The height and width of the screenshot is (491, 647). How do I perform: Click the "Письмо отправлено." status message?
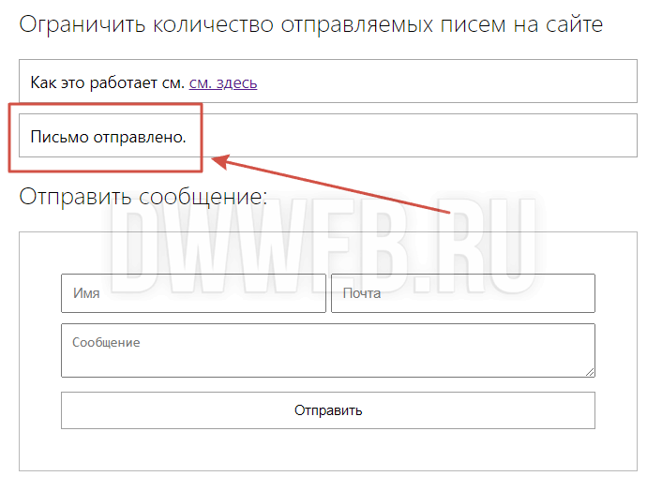(109, 137)
